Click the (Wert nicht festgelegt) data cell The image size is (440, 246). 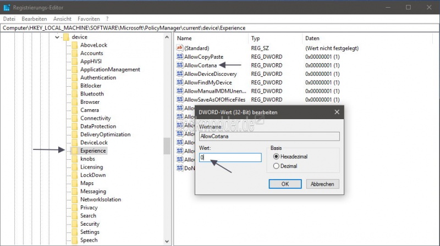[332, 48]
